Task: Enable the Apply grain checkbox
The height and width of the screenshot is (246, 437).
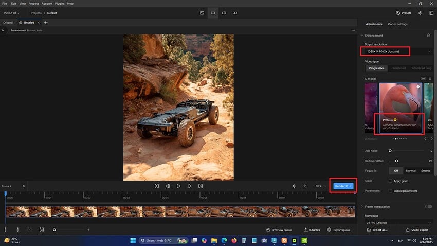Action: coord(390,181)
